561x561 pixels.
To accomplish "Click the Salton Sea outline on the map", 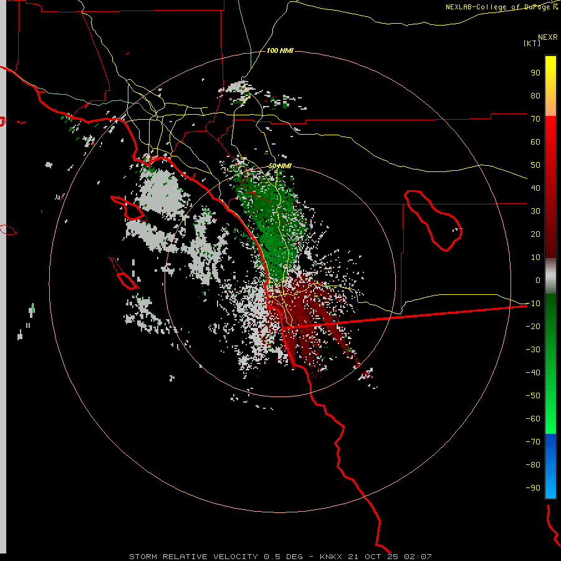I will coord(434,221).
